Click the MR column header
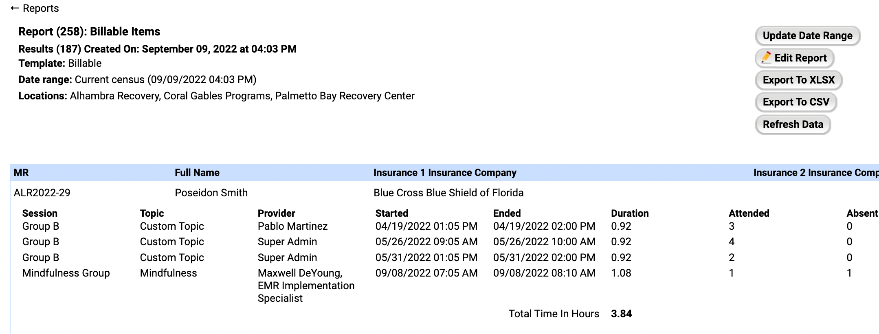The image size is (879, 334). point(21,173)
